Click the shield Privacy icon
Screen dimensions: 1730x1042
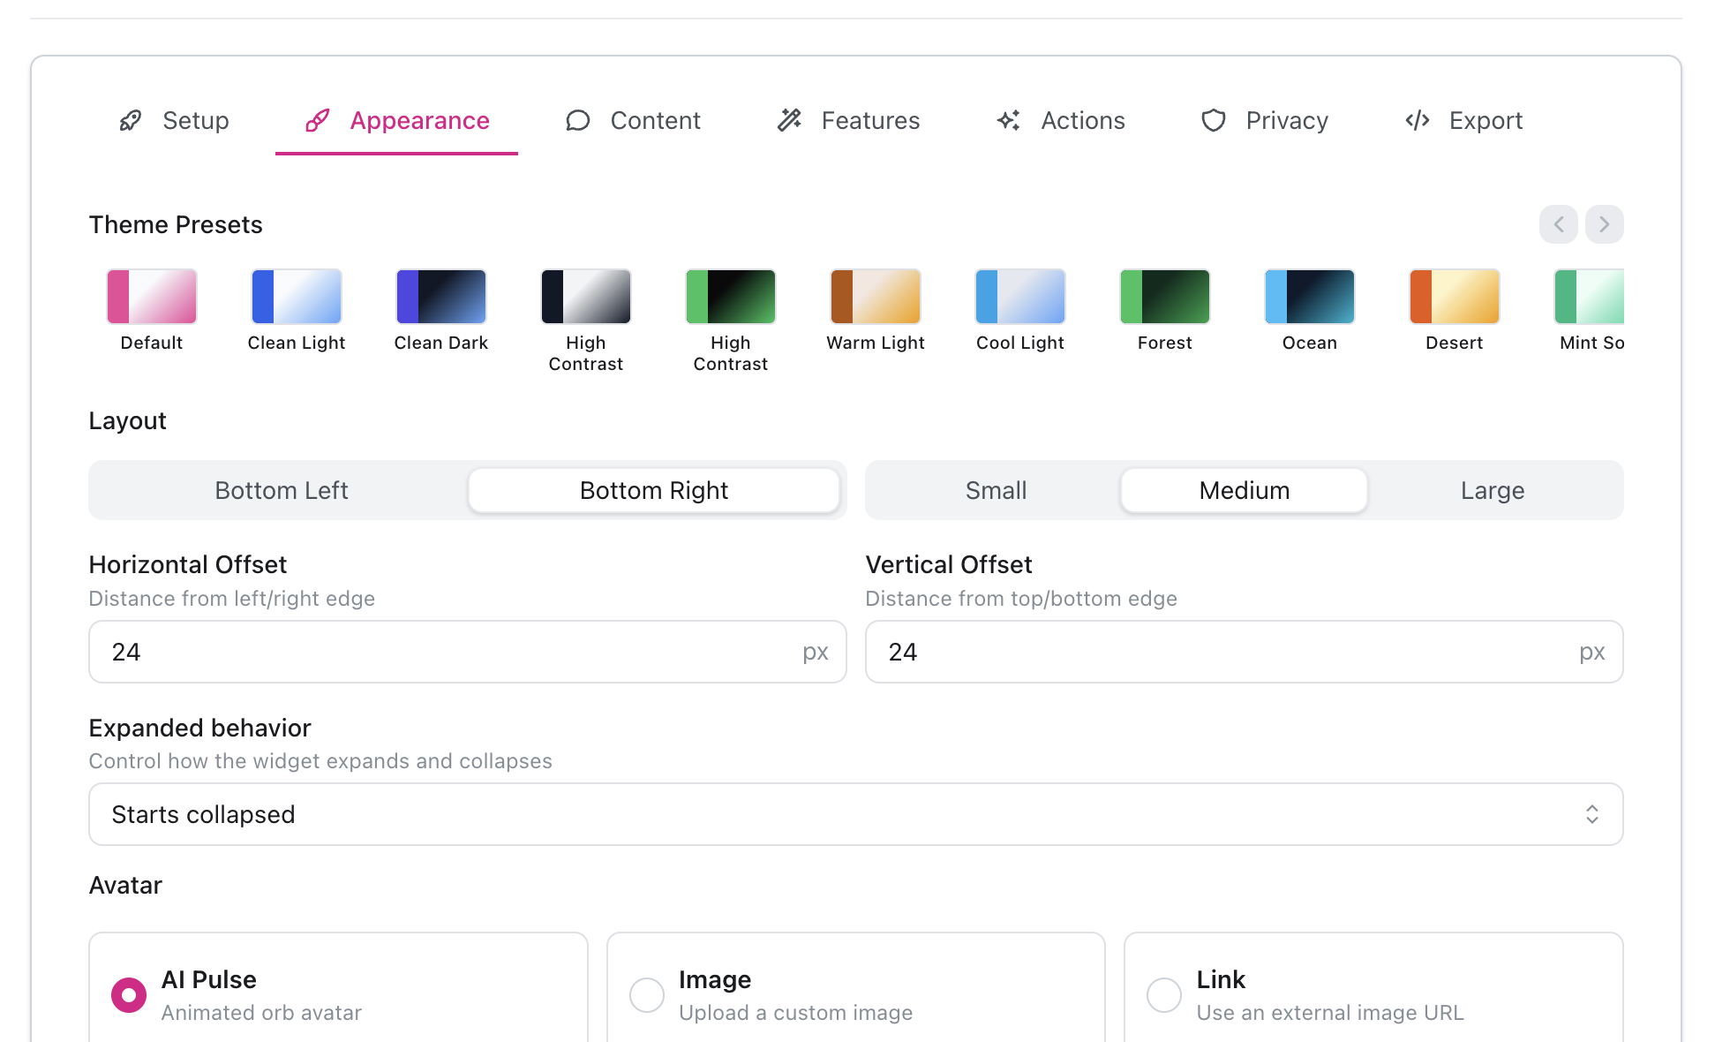click(x=1214, y=120)
